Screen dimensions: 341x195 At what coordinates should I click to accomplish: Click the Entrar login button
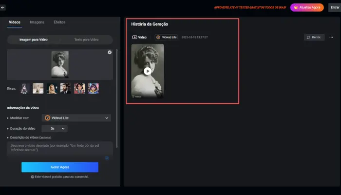pos(335,7)
